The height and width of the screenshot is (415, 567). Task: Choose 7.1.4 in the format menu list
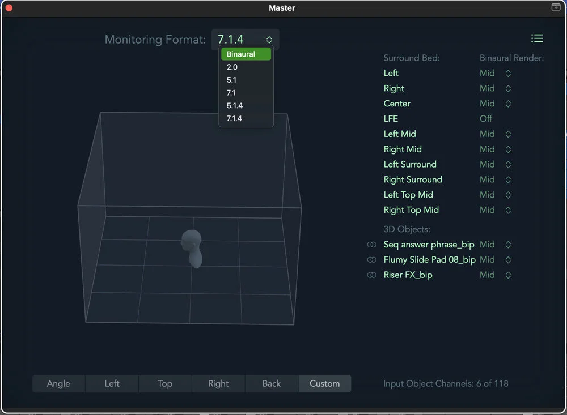coord(246,118)
